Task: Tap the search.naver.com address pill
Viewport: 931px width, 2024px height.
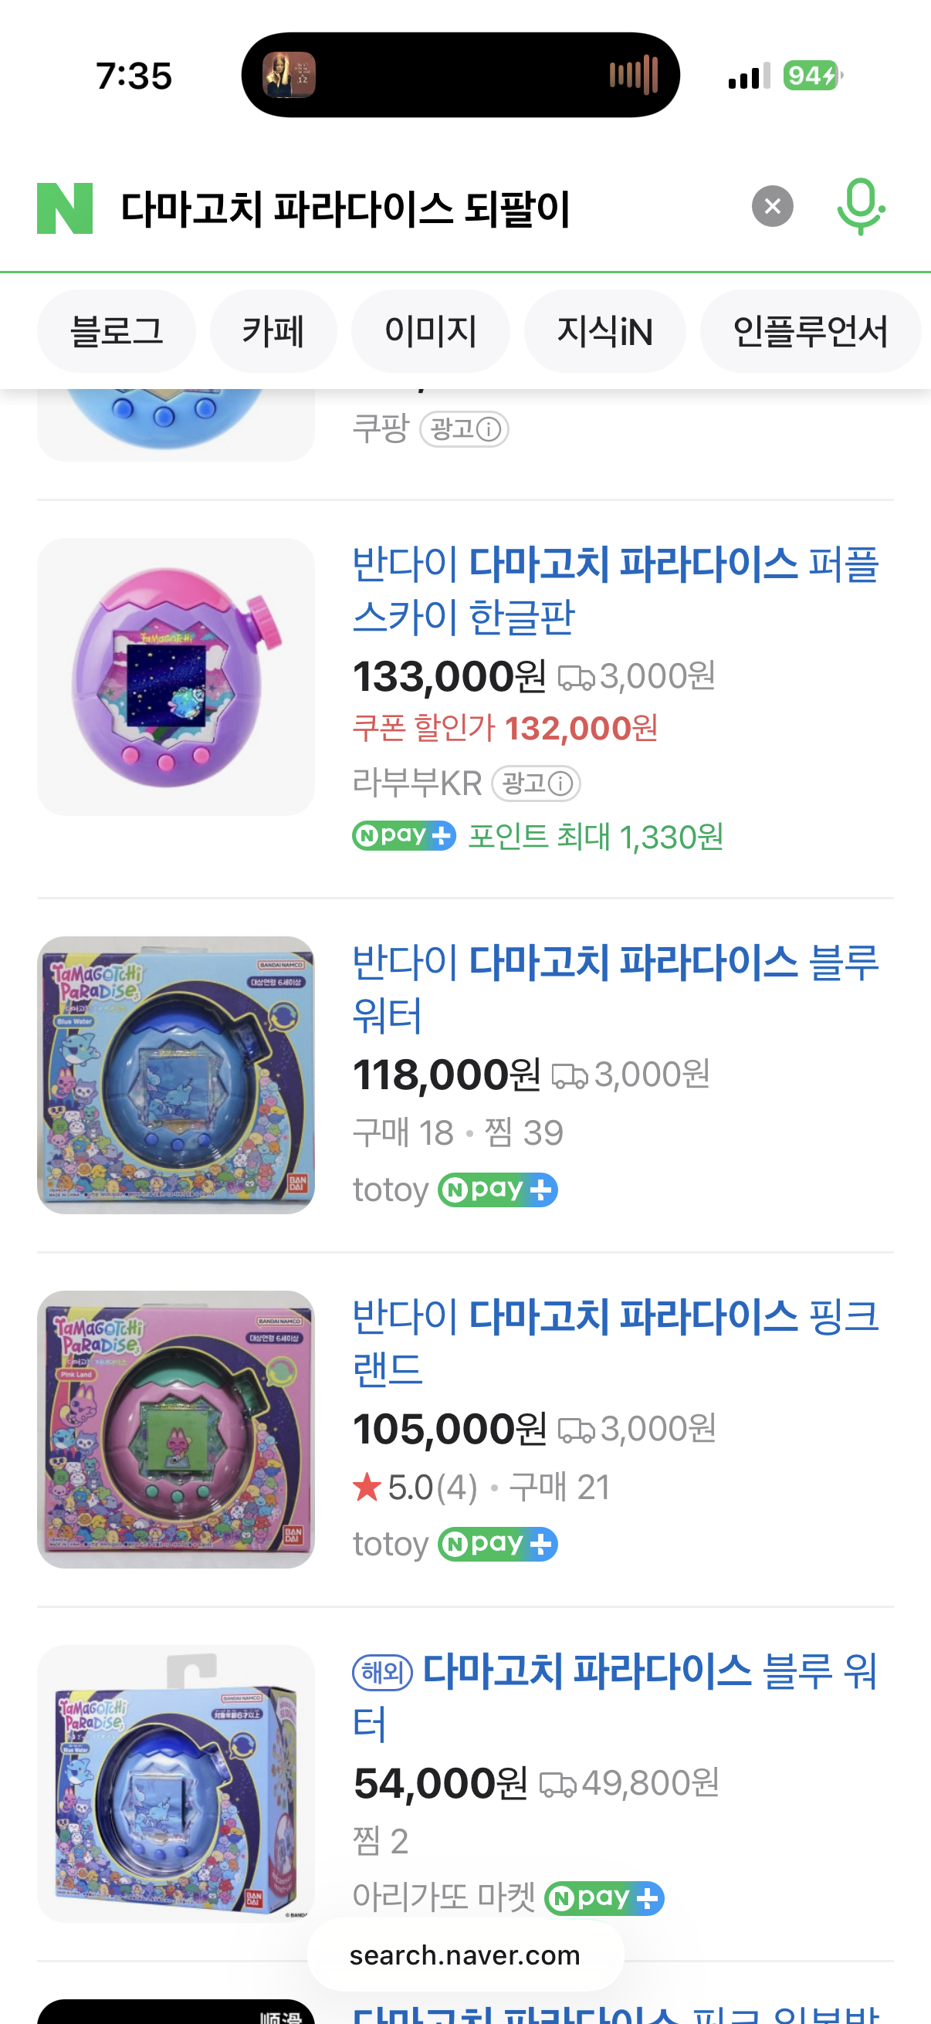Action: click(x=465, y=1955)
